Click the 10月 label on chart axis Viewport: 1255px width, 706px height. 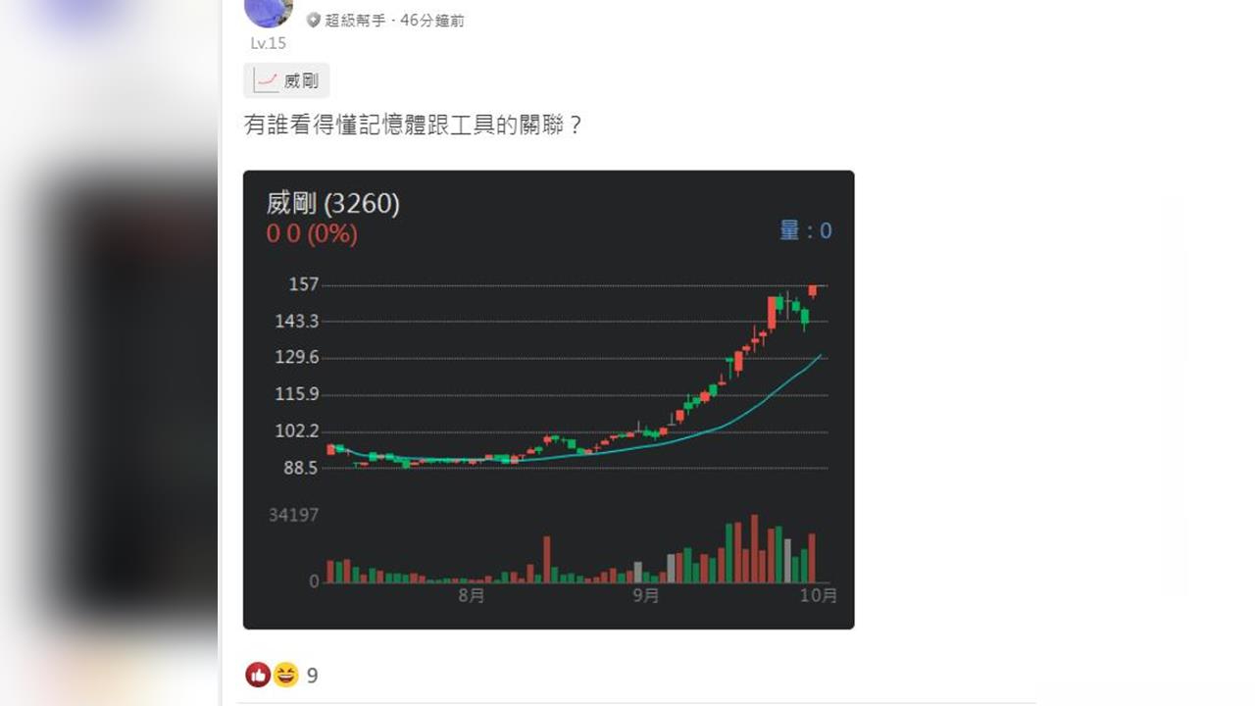[819, 595]
